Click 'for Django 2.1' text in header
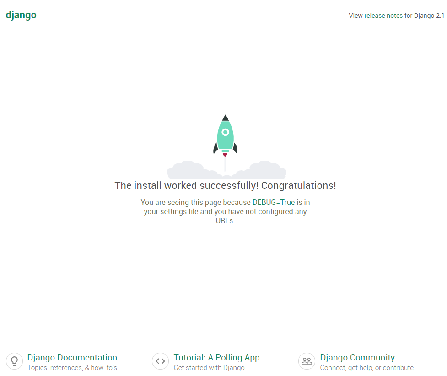Screen dimensions: 447x376 click(x=424, y=16)
